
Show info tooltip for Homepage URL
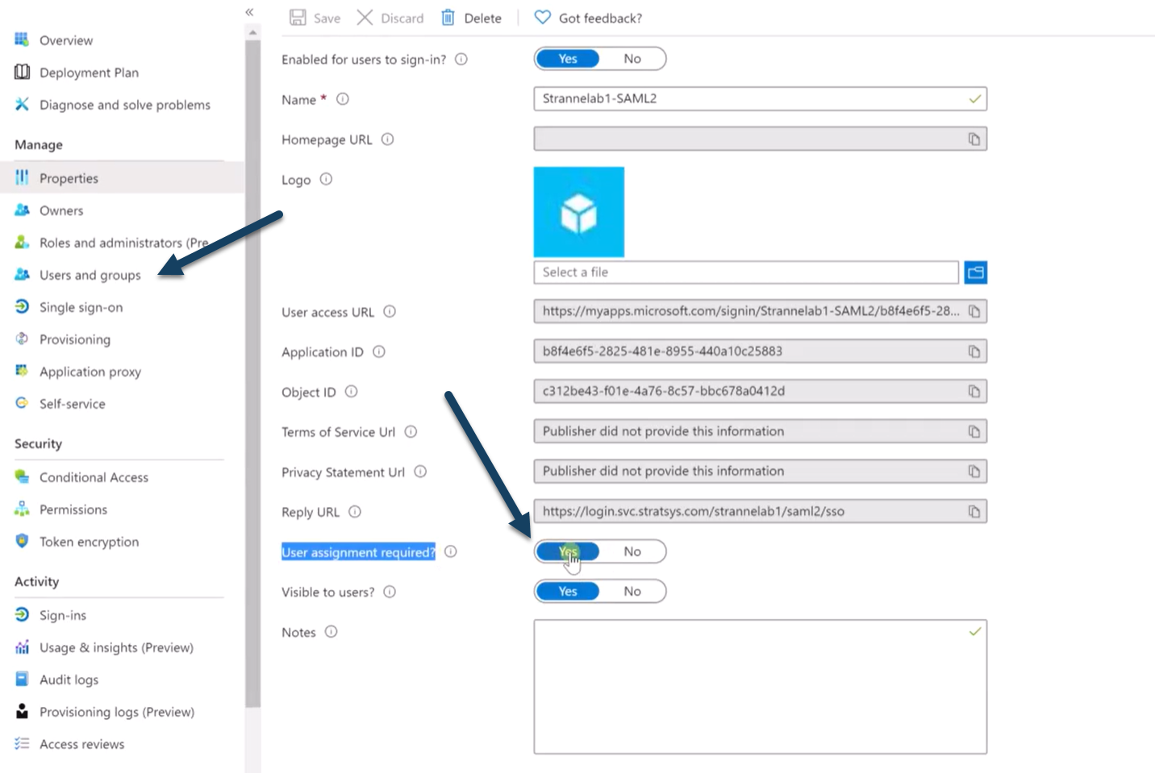[x=387, y=139]
